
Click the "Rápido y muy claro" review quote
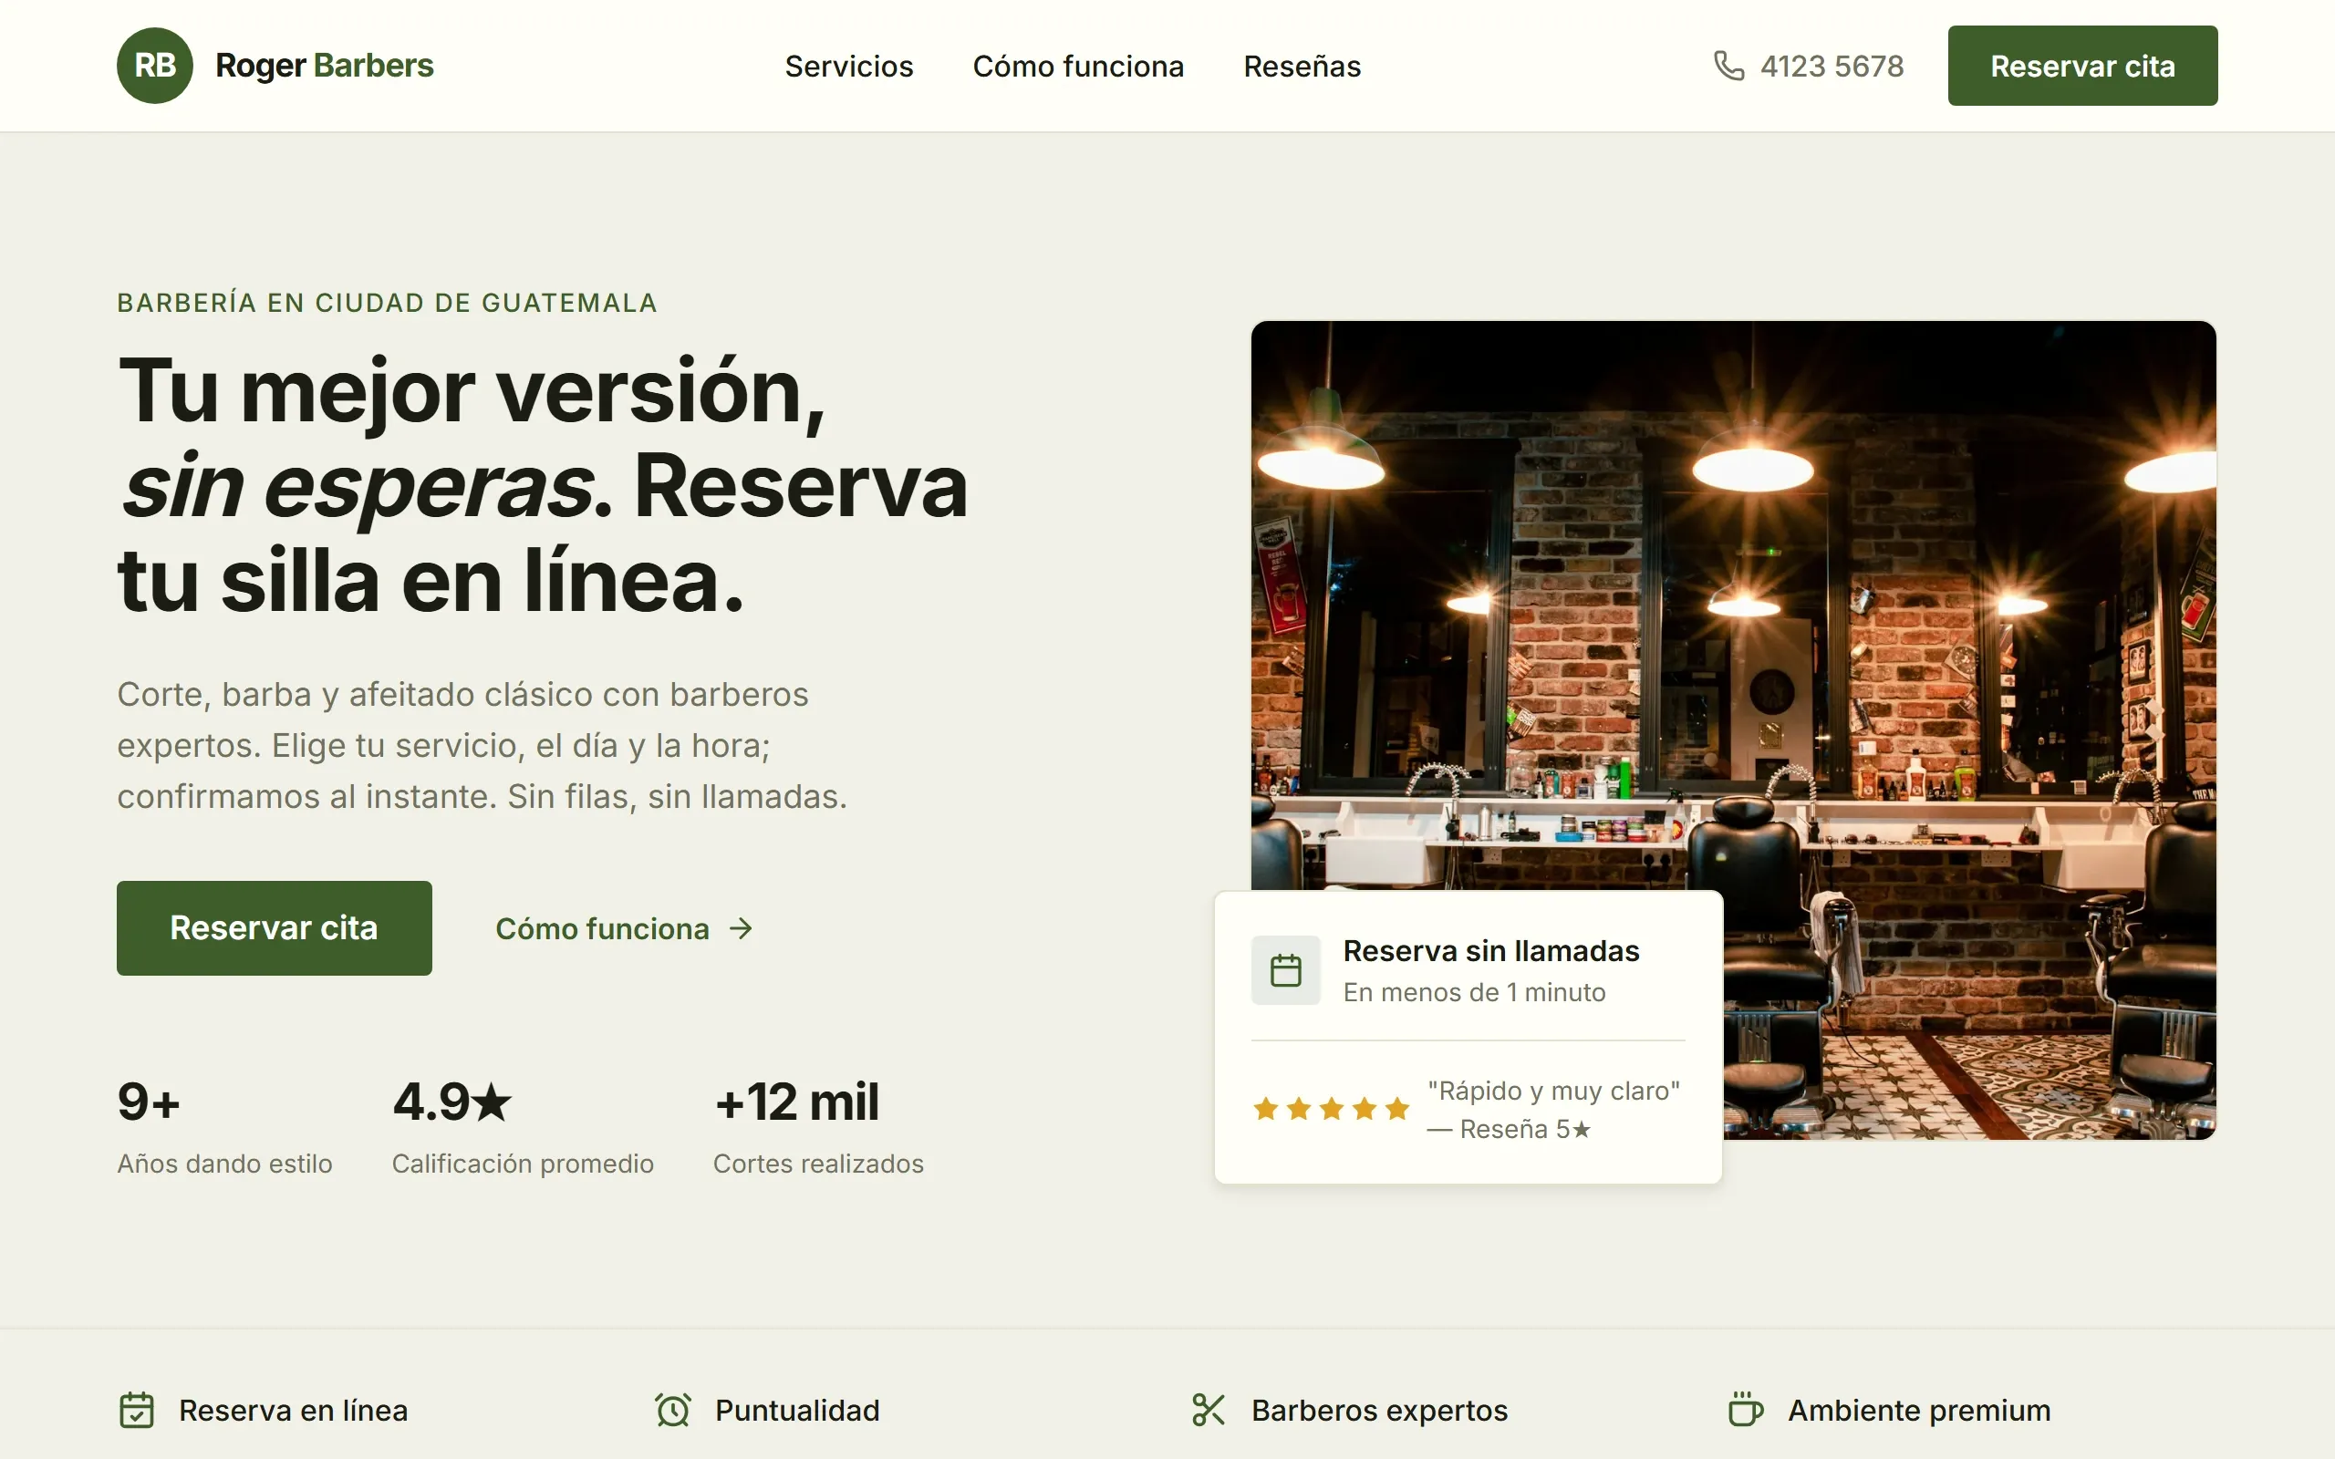tap(1553, 1092)
